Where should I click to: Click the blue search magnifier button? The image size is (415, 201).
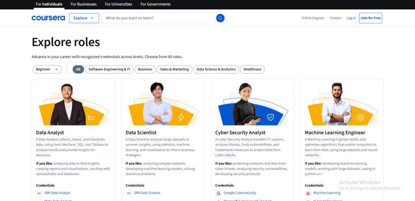click(220, 18)
